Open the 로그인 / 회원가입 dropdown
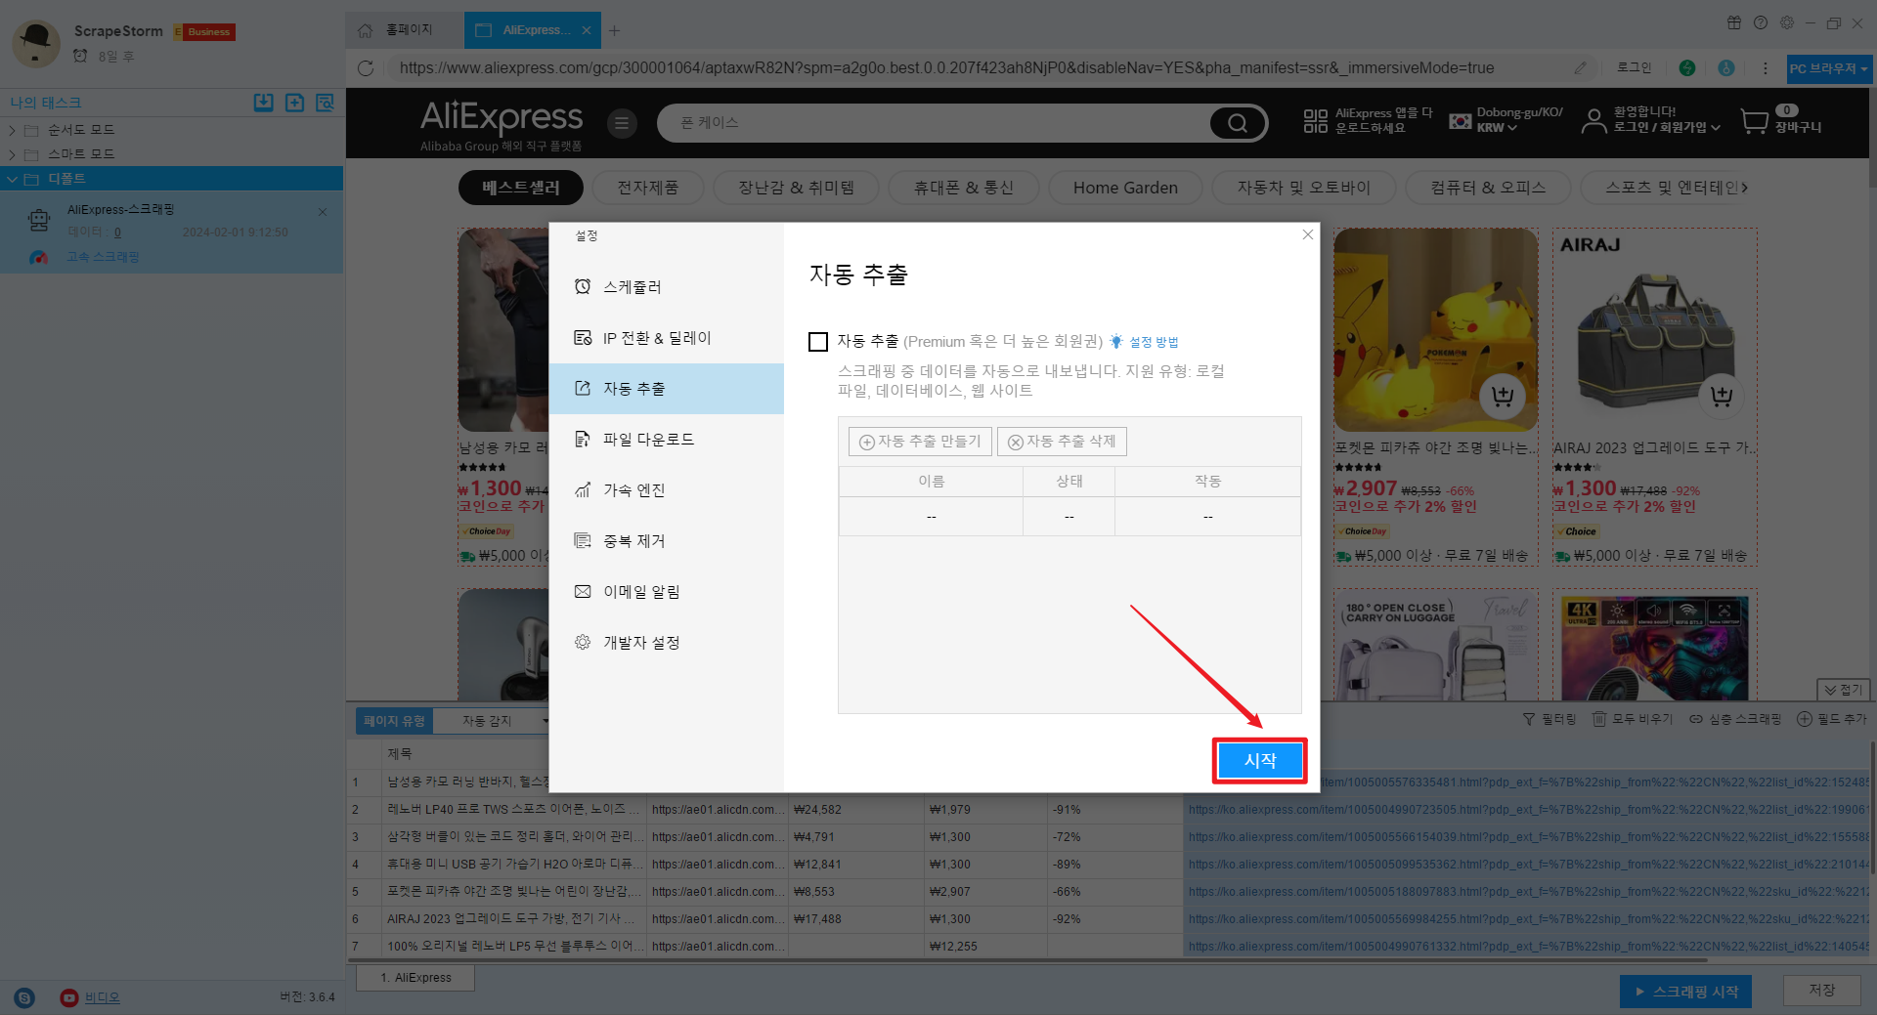 [1667, 127]
